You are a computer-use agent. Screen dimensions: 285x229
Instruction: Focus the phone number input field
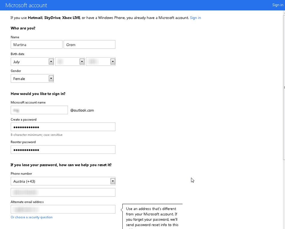pyautogui.click(x=63, y=192)
